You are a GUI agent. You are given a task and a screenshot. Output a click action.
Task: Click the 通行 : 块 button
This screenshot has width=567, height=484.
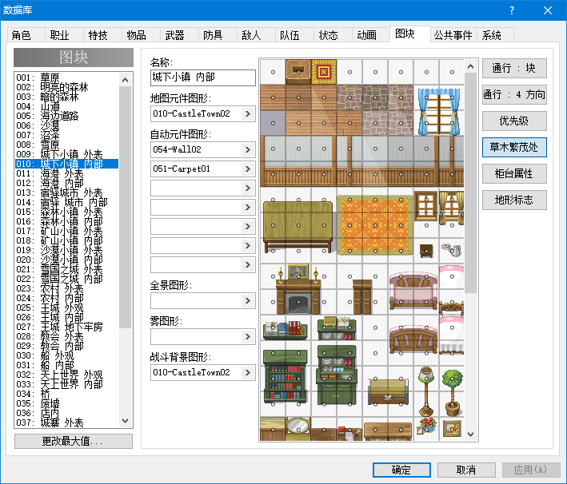click(x=514, y=68)
